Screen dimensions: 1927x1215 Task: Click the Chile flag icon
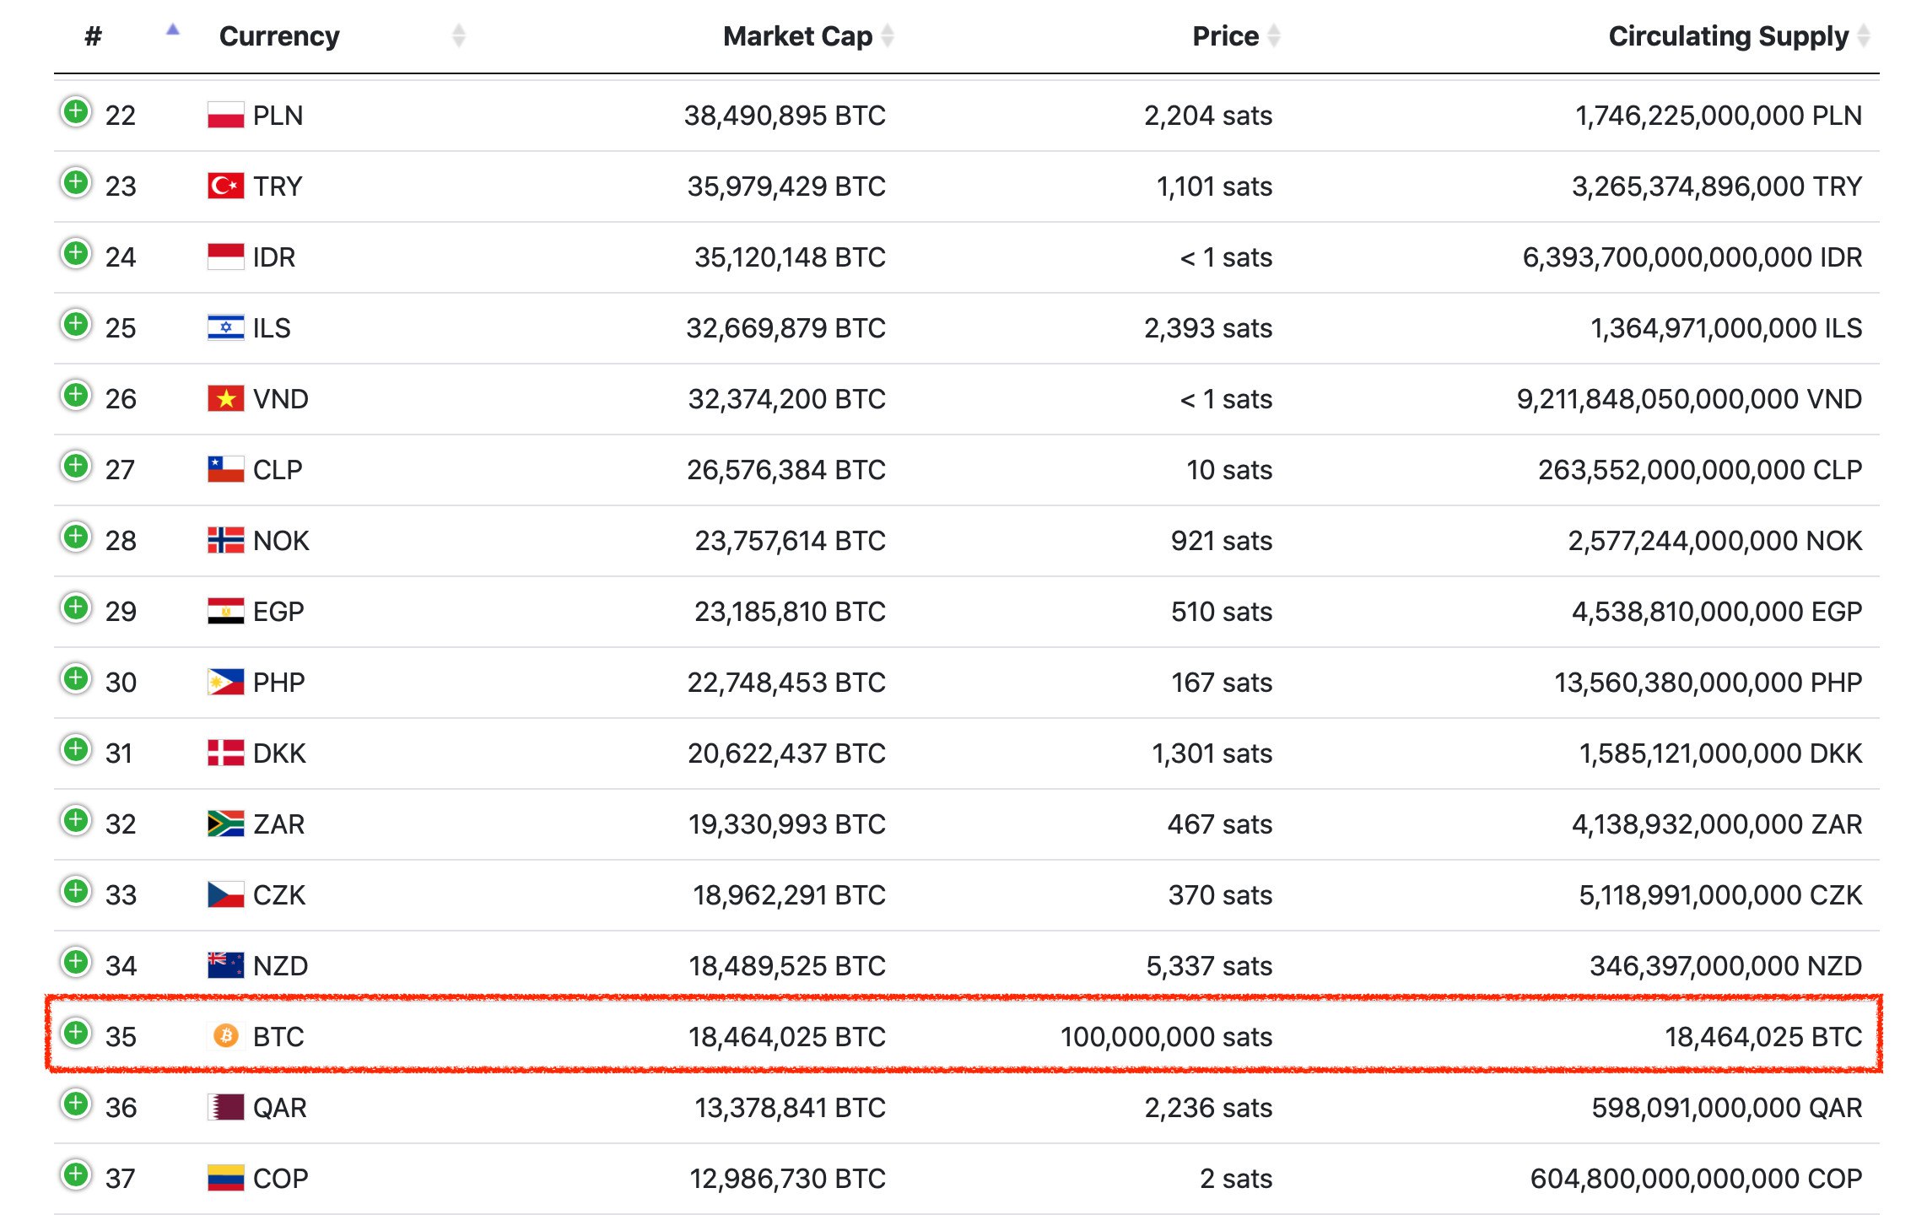click(x=225, y=469)
